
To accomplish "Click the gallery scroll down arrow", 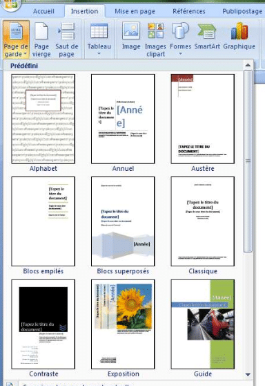I will click(x=248, y=374).
